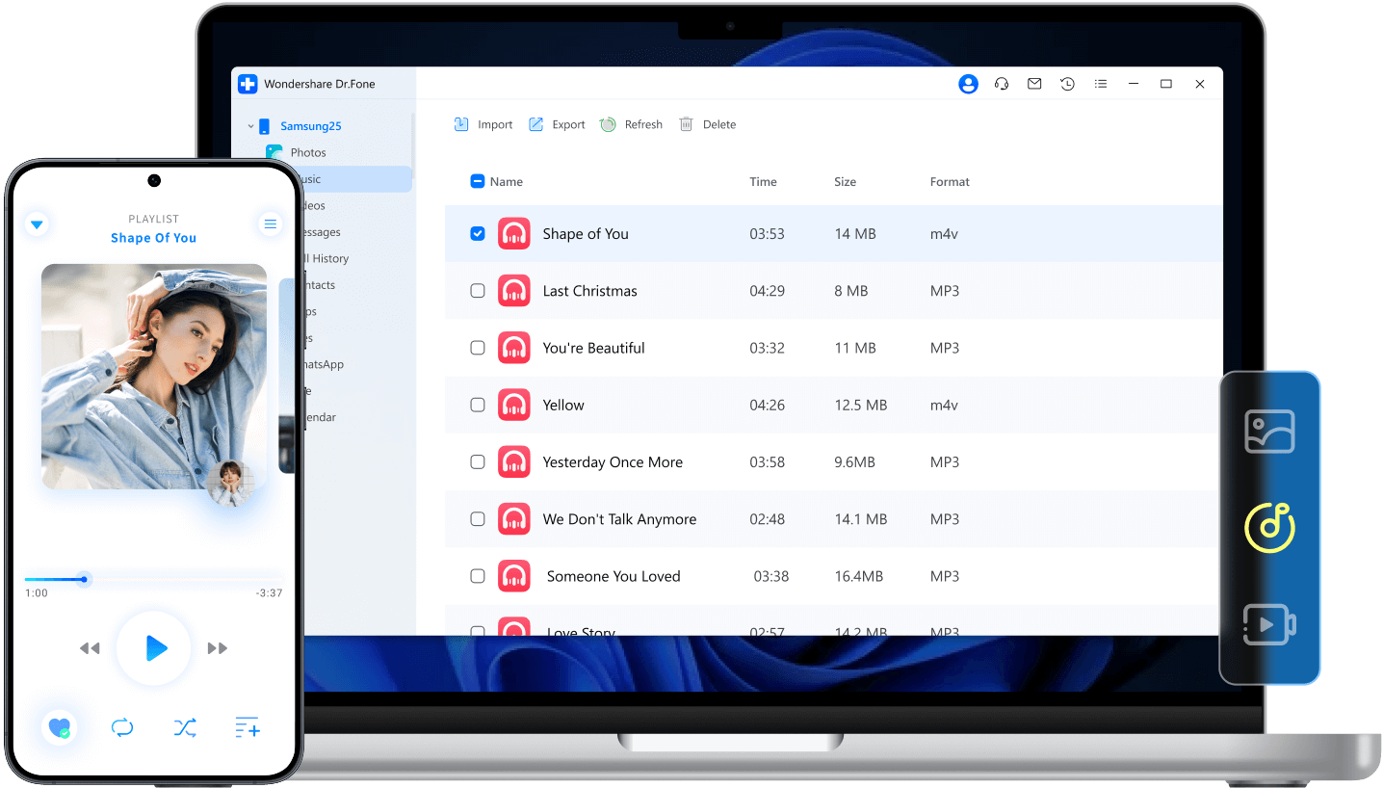The width and height of the screenshot is (1383, 788).
Task: Click the music icon beside Yesterday Once More
Action: tap(514, 462)
